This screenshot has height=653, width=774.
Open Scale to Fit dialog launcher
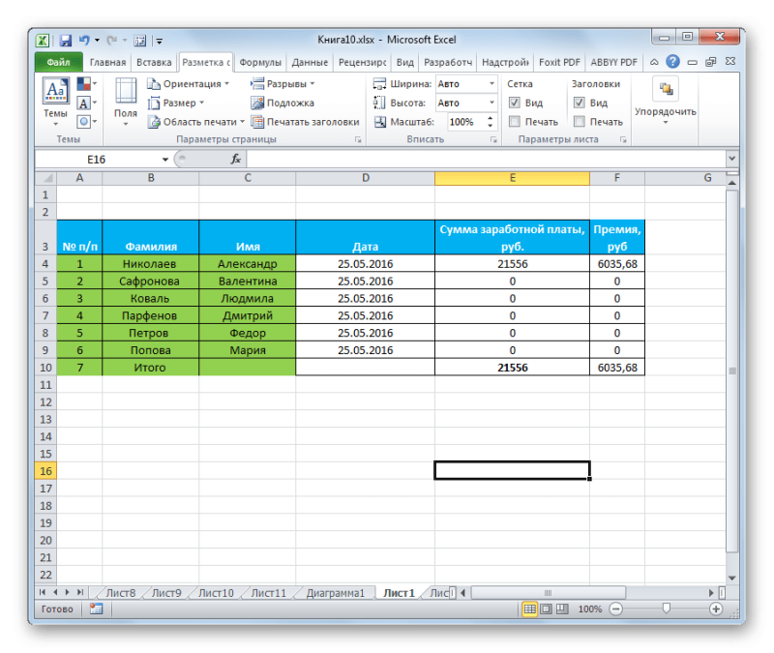pyautogui.click(x=493, y=140)
